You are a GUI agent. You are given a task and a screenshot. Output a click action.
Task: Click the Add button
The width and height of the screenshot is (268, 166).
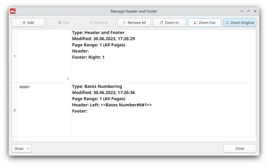[x=28, y=23]
